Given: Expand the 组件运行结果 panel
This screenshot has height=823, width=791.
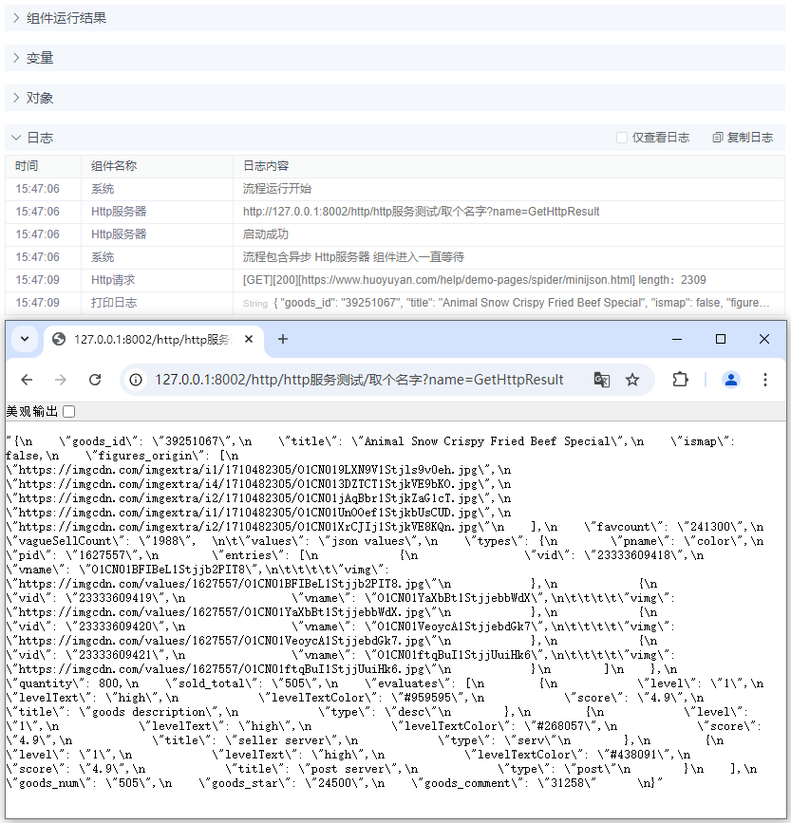Looking at the screenshot, I should [60, 17].
